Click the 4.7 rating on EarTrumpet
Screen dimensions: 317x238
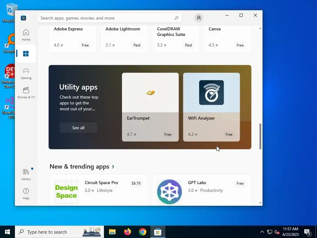pyautogui.click(x=132, y=134)
